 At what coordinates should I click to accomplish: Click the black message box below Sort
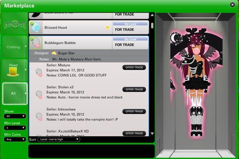[x=92, y=151]
